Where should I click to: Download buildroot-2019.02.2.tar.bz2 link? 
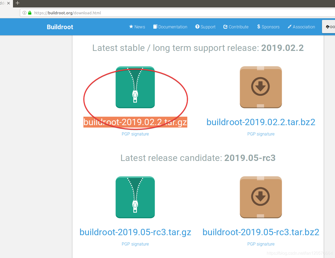tap(261, 122)
